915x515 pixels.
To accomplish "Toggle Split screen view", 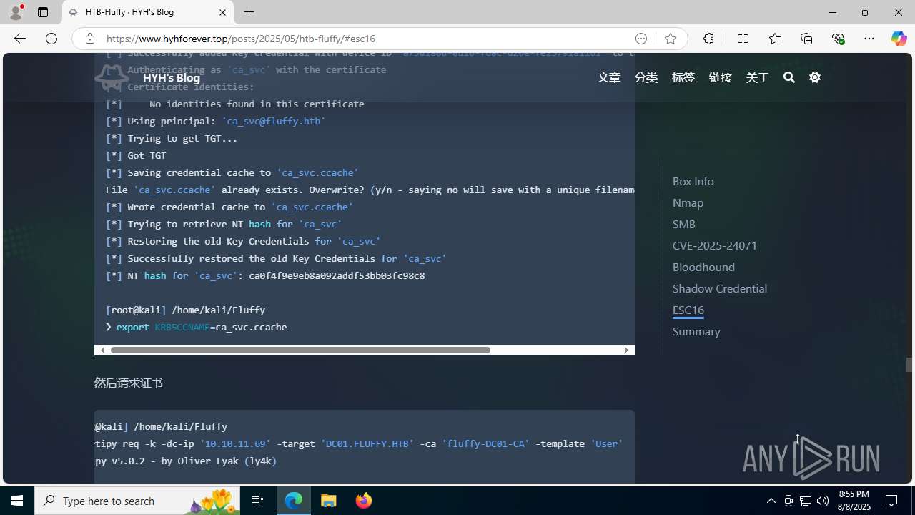I will (743, 39).
